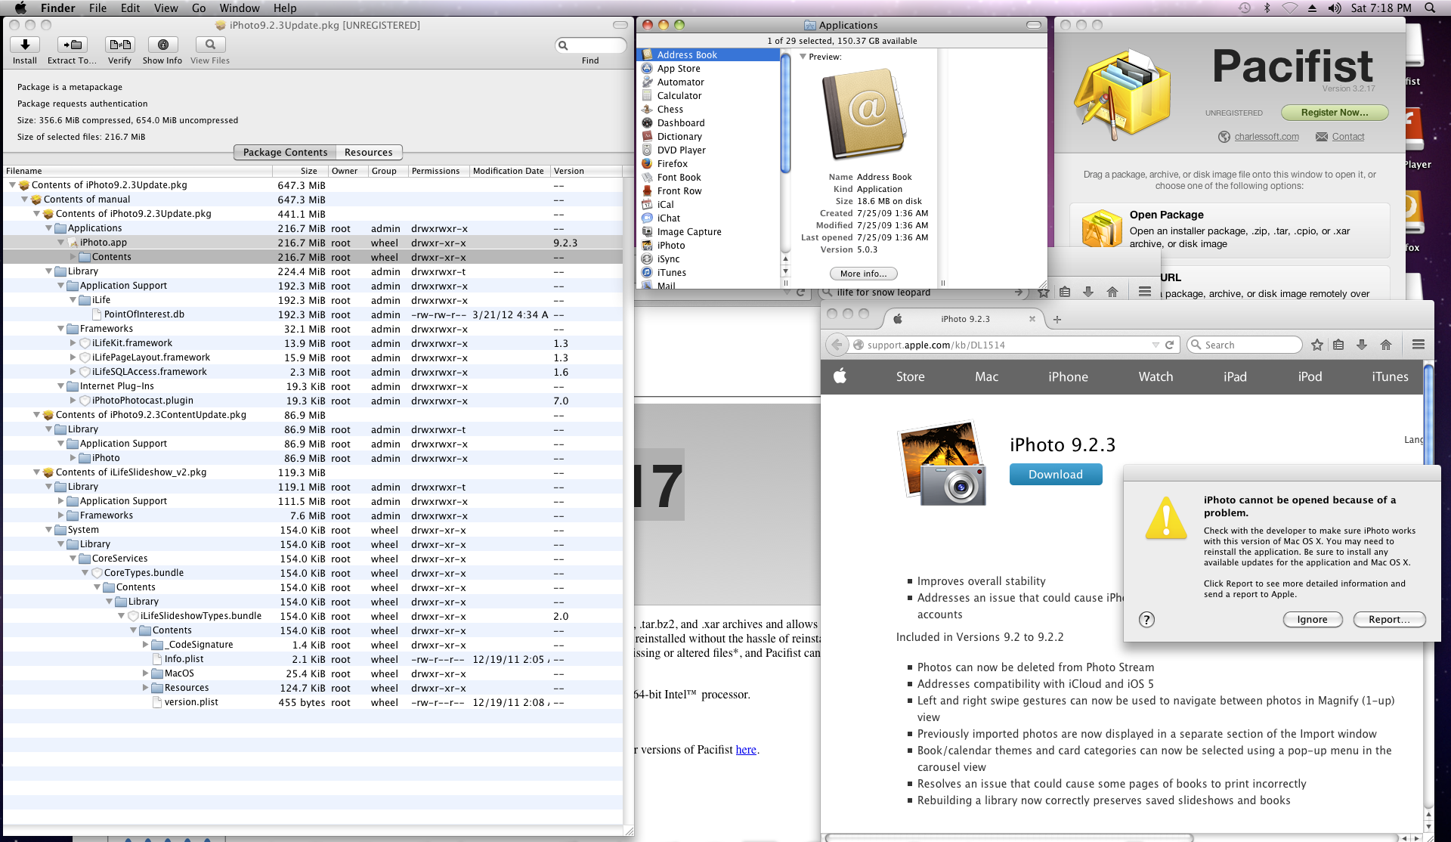1451x842 pixels.
Task: Click Ignore in the iPhoto alert
Action: 1312,620
